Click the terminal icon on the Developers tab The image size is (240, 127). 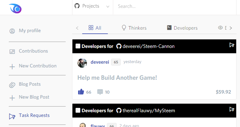coord(169,28)
